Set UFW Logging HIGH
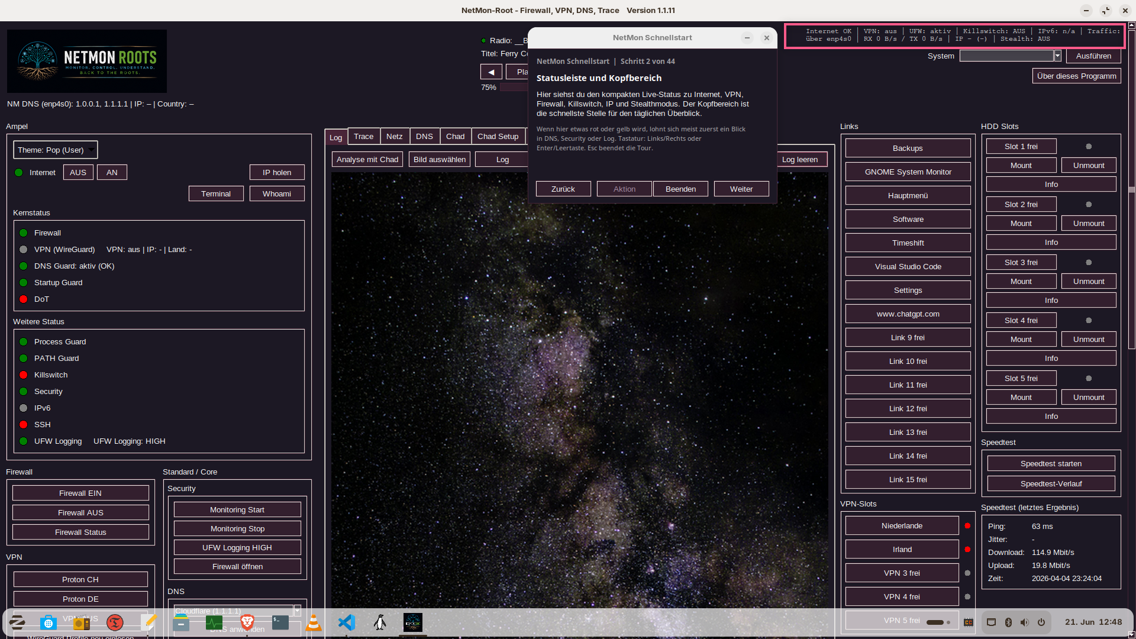The height and width of the screenshot is (639, 1136). pos(237,547)
